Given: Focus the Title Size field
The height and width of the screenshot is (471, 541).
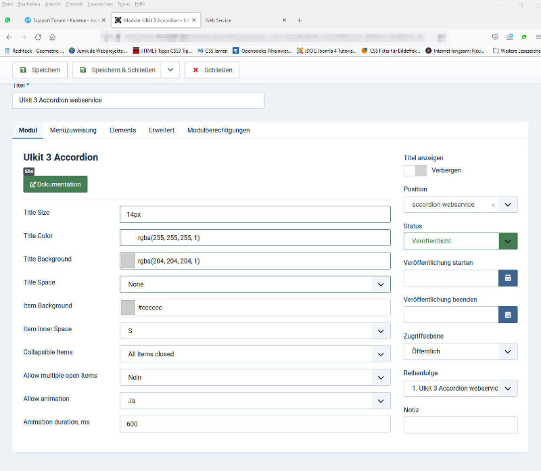Looking at the screenshot, I should (x=255, y=214).
